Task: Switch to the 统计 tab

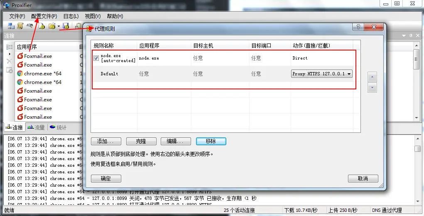Action: coord(58,127)
